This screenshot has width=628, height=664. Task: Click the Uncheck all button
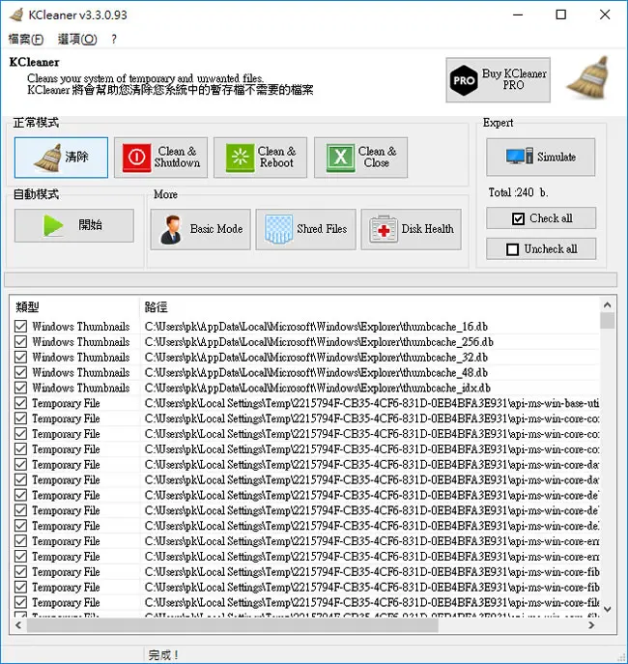[541, 249]
